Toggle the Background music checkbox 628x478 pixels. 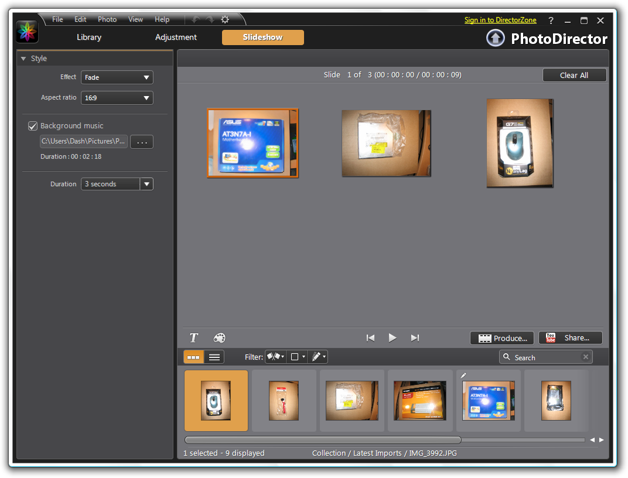coord(33,126)
